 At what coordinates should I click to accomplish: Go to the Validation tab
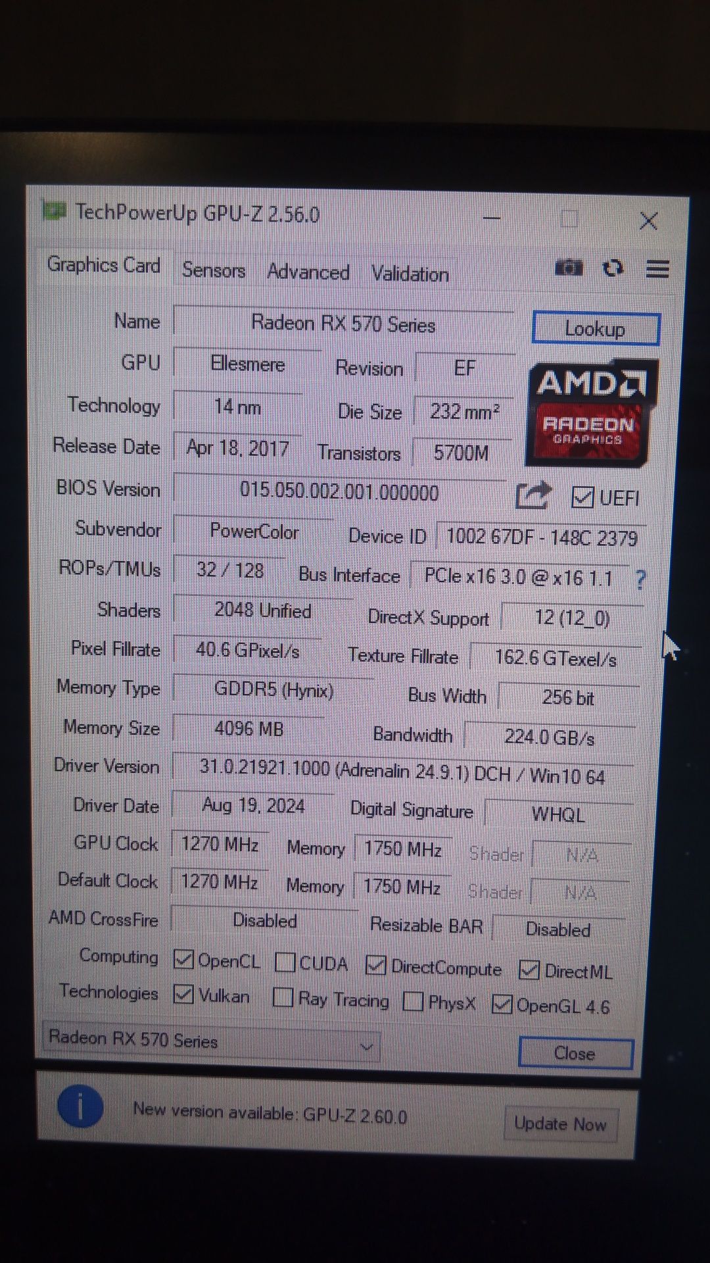(x=410, y=274)
